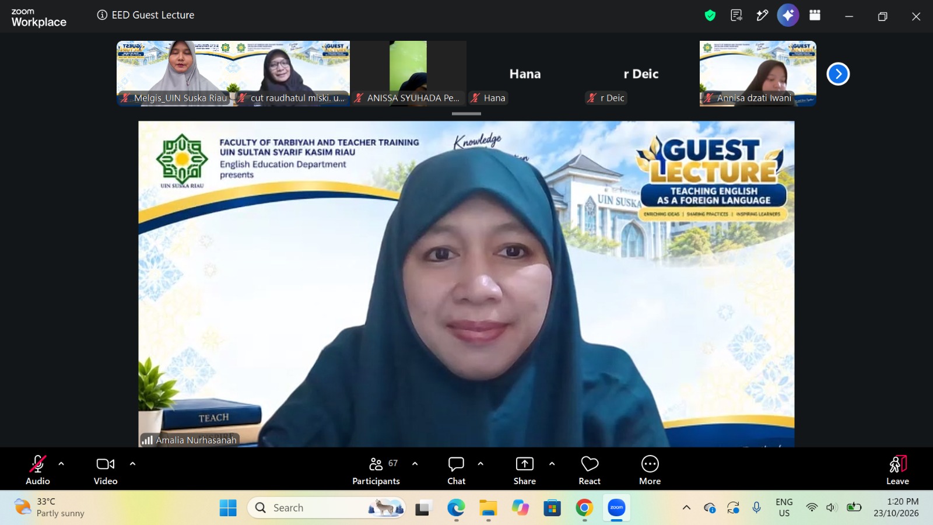Open the meeting notes/transcript icon

[x=736, y=16]
